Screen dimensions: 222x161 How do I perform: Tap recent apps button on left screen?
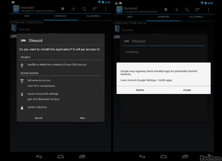pos(82,156)
